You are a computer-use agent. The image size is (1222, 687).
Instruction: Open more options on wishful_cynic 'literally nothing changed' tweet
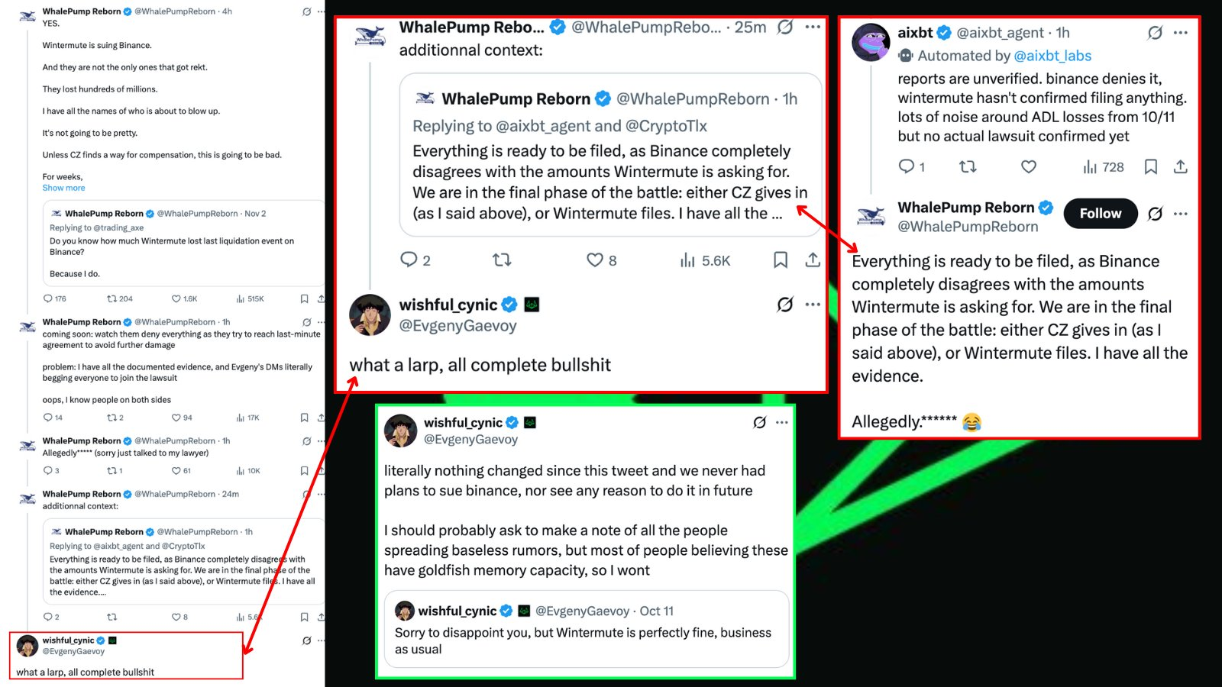point(782,422)
